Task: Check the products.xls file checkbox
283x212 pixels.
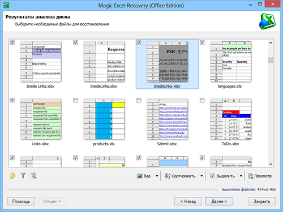Action: (x=75, y=100)
